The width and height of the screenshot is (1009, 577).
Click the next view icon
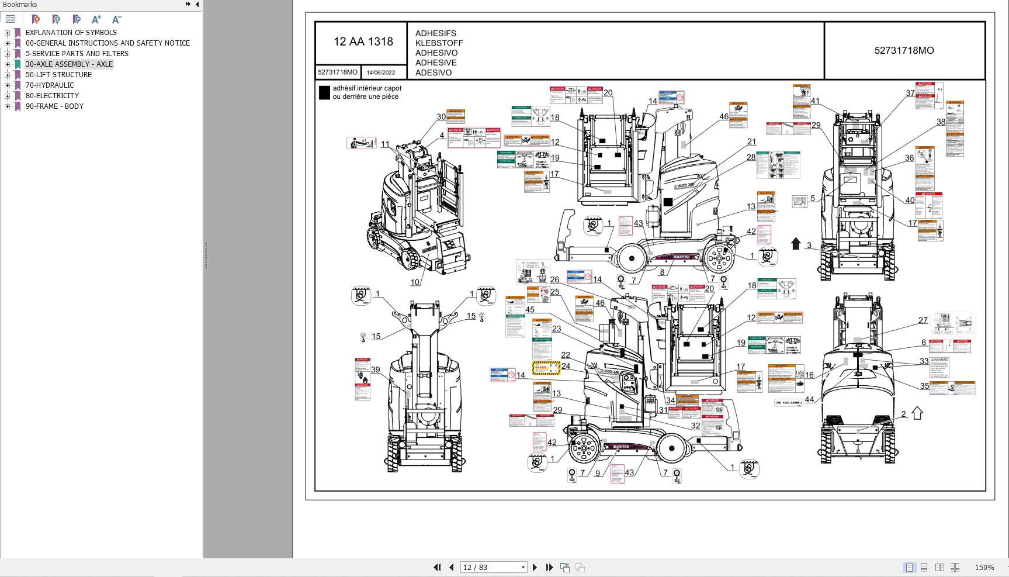[580, 567]
